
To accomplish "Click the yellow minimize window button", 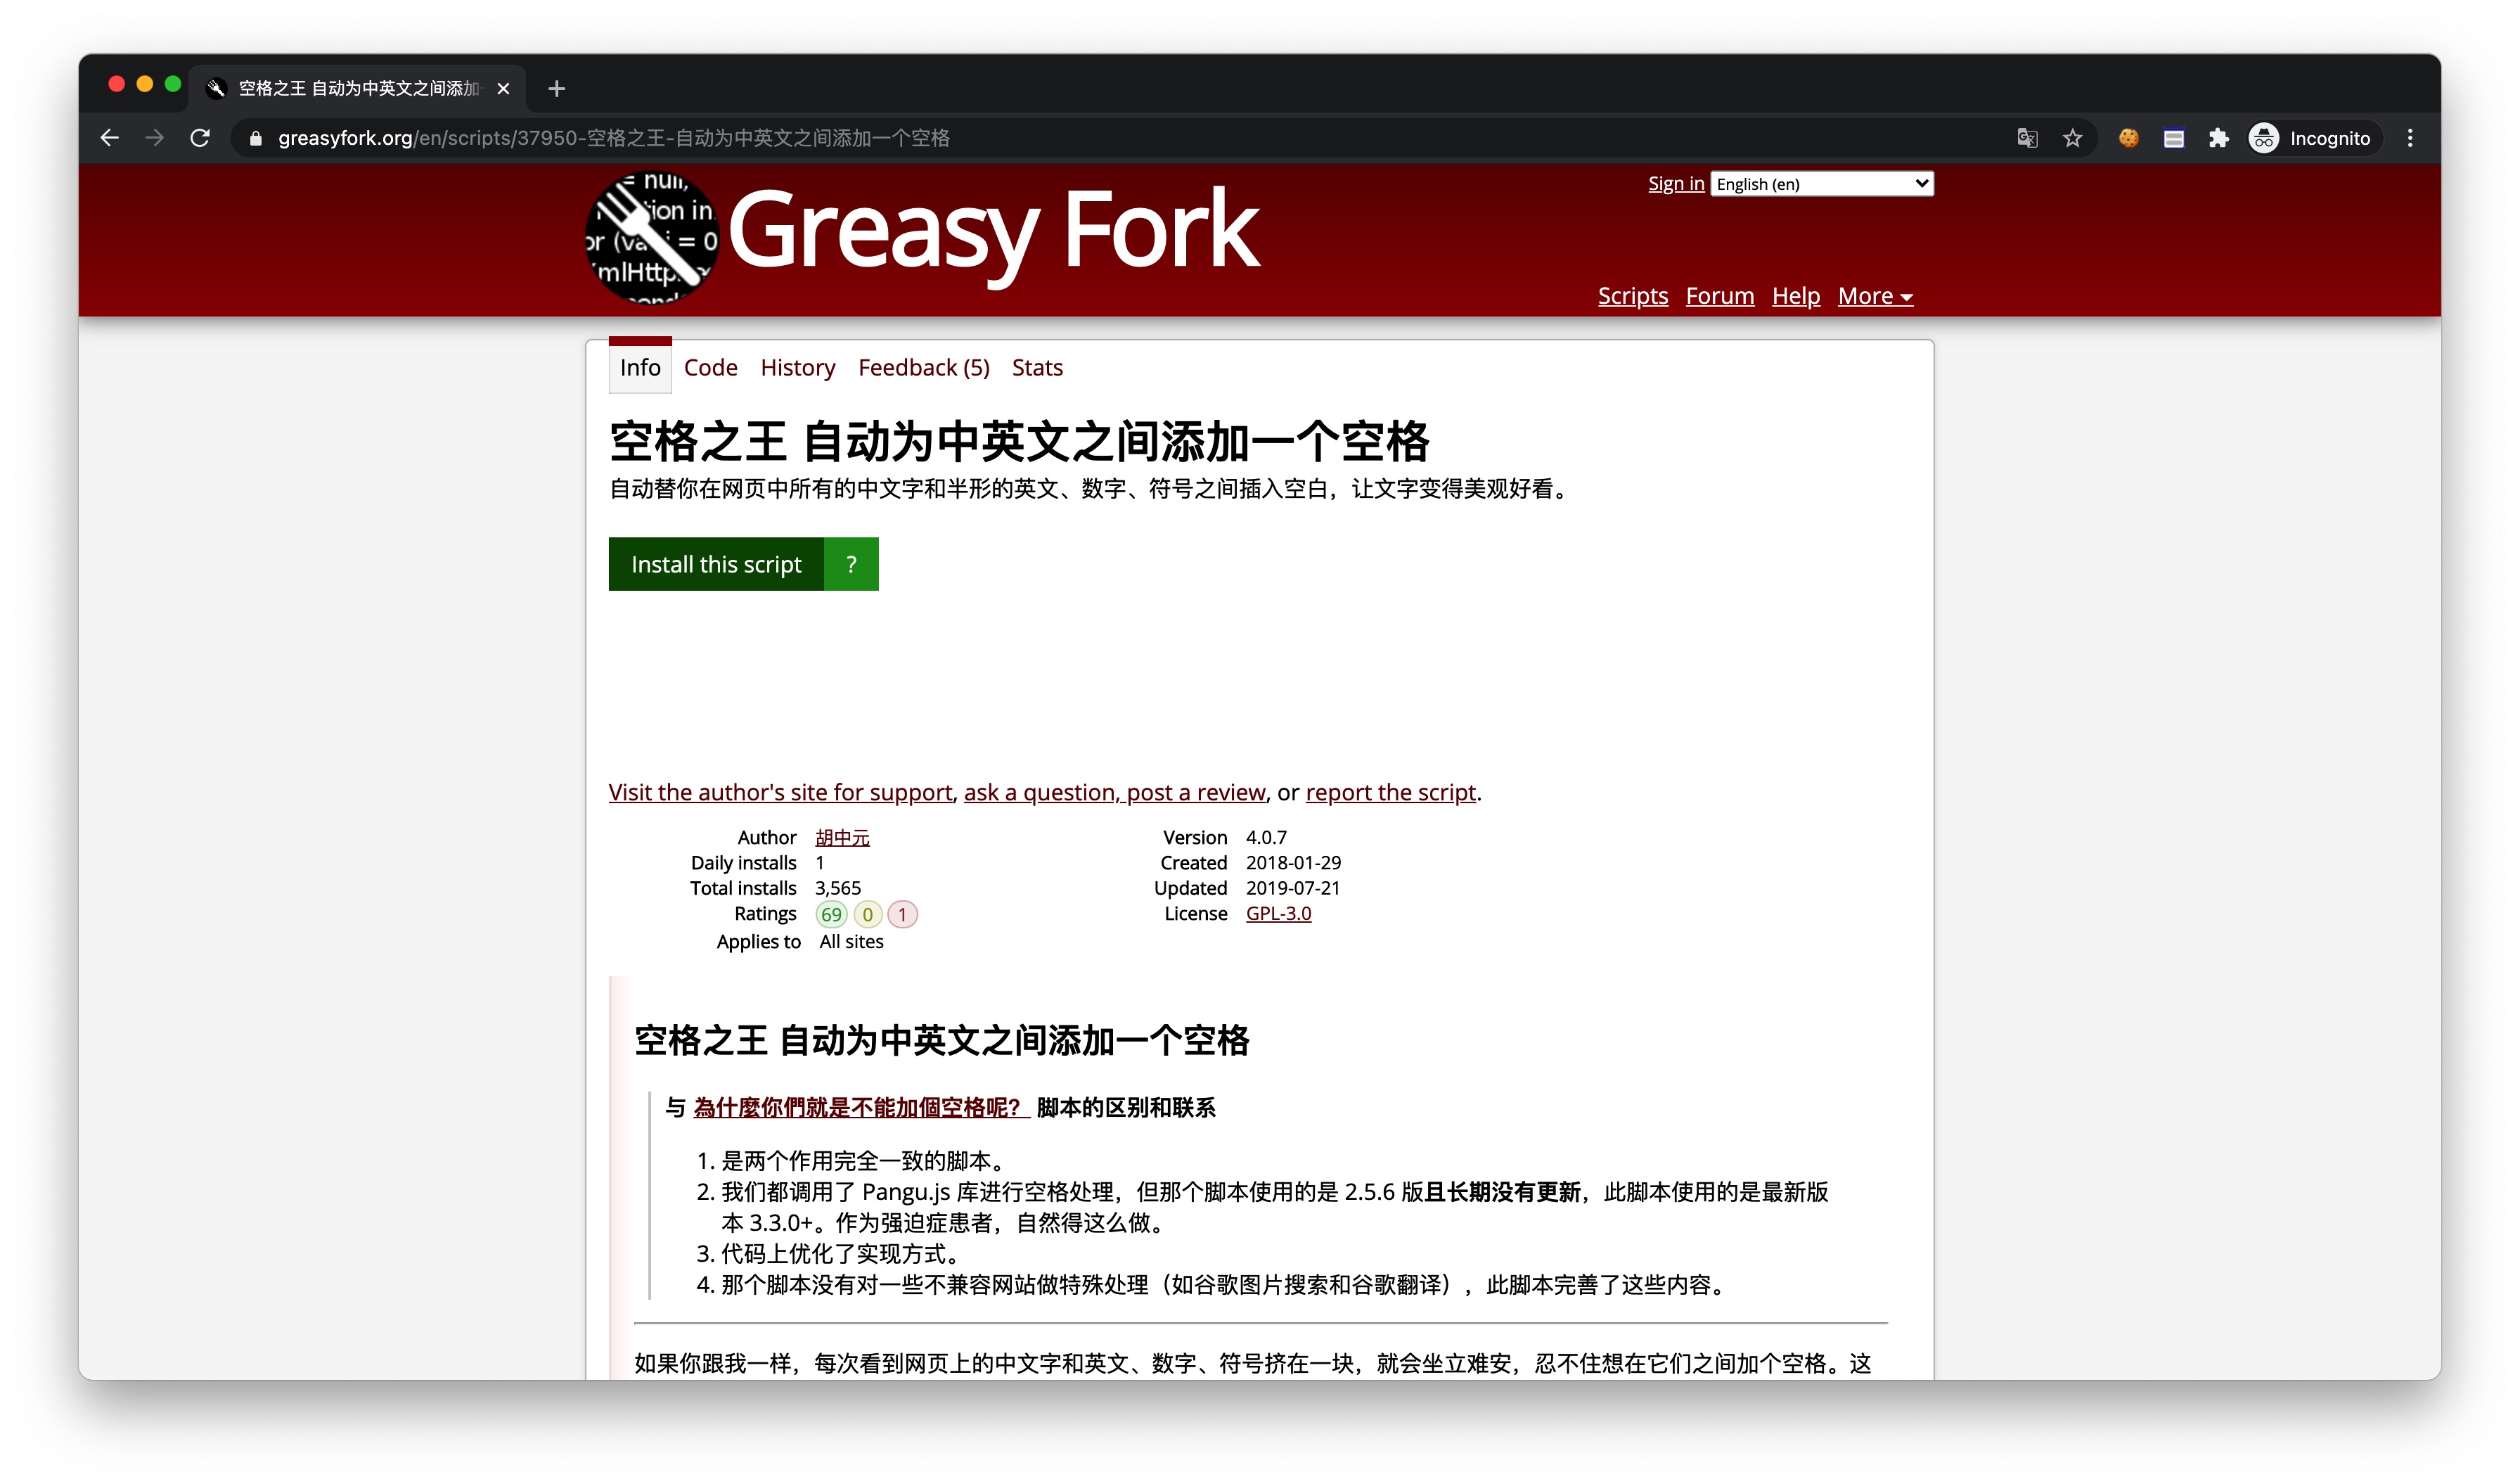I will (x=145, y=84).
